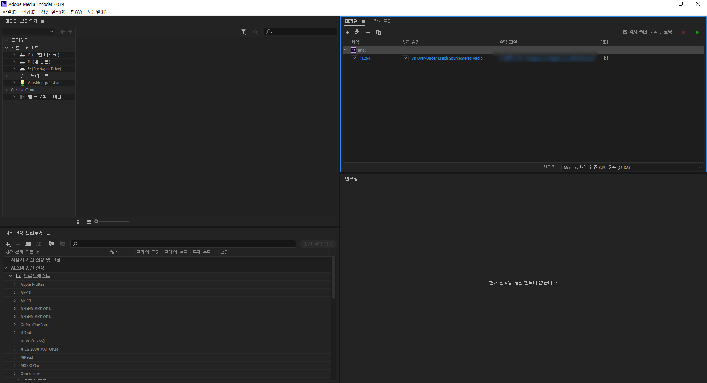Viewport: 707px width, 383px height.
Task: Open preset settings sliders icon
Action: point(39,244)
